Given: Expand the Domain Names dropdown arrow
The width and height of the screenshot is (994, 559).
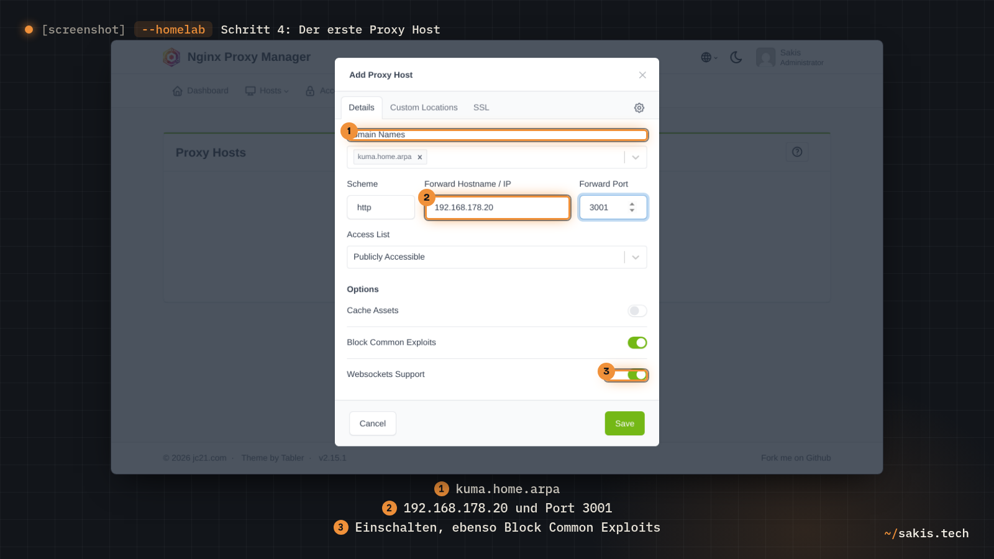Looking at the screenshot, I should [x=636, y=157].
